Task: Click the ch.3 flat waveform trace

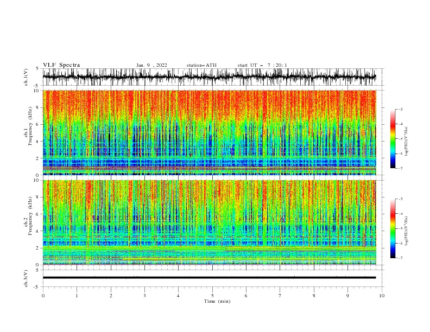Action: coord(209,278)
